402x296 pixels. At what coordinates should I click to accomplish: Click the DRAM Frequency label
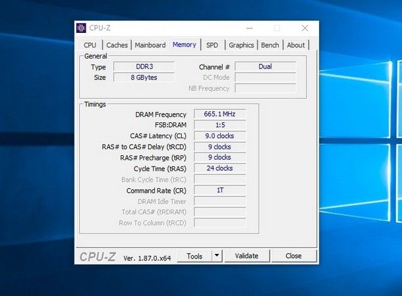161,114
